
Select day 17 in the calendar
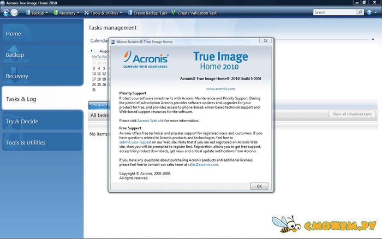94,79
